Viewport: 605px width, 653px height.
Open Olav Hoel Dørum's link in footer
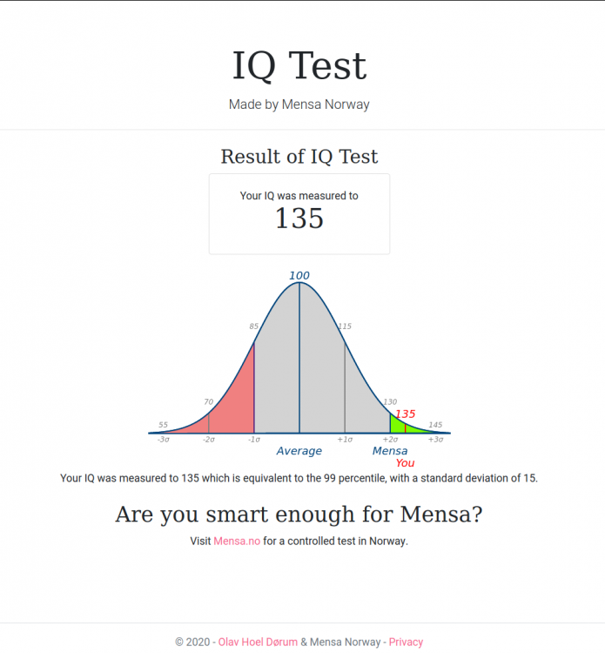(x=257, y=642)
